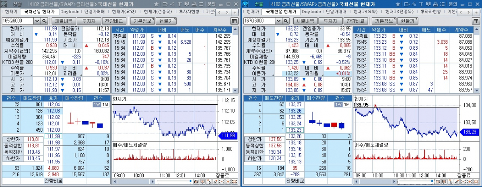Click current price 111,99 highlighted in left order book
Image resolution: width=482 pixels, height=187 pixels.
click(54, 136)
